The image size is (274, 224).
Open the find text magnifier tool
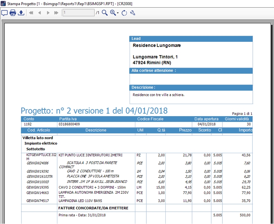pos(104,13)
